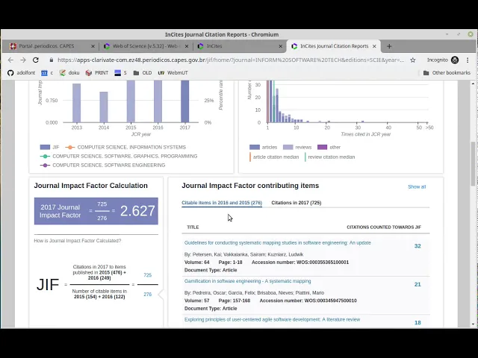This screenshot has height=358, width=478.
Task: Click the 2014 bar in JIF chart
Action: point(104,107)
